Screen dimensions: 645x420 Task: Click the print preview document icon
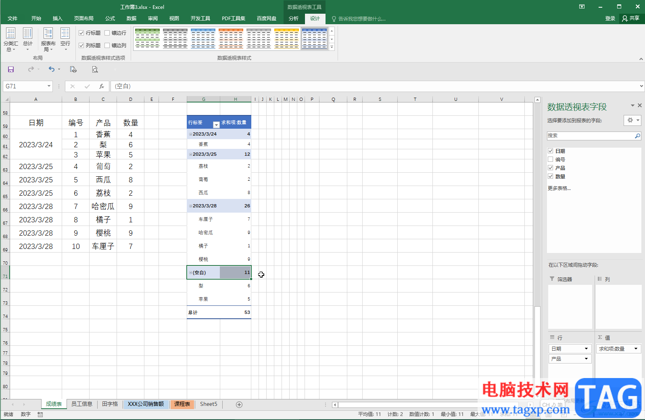(73, 69)
